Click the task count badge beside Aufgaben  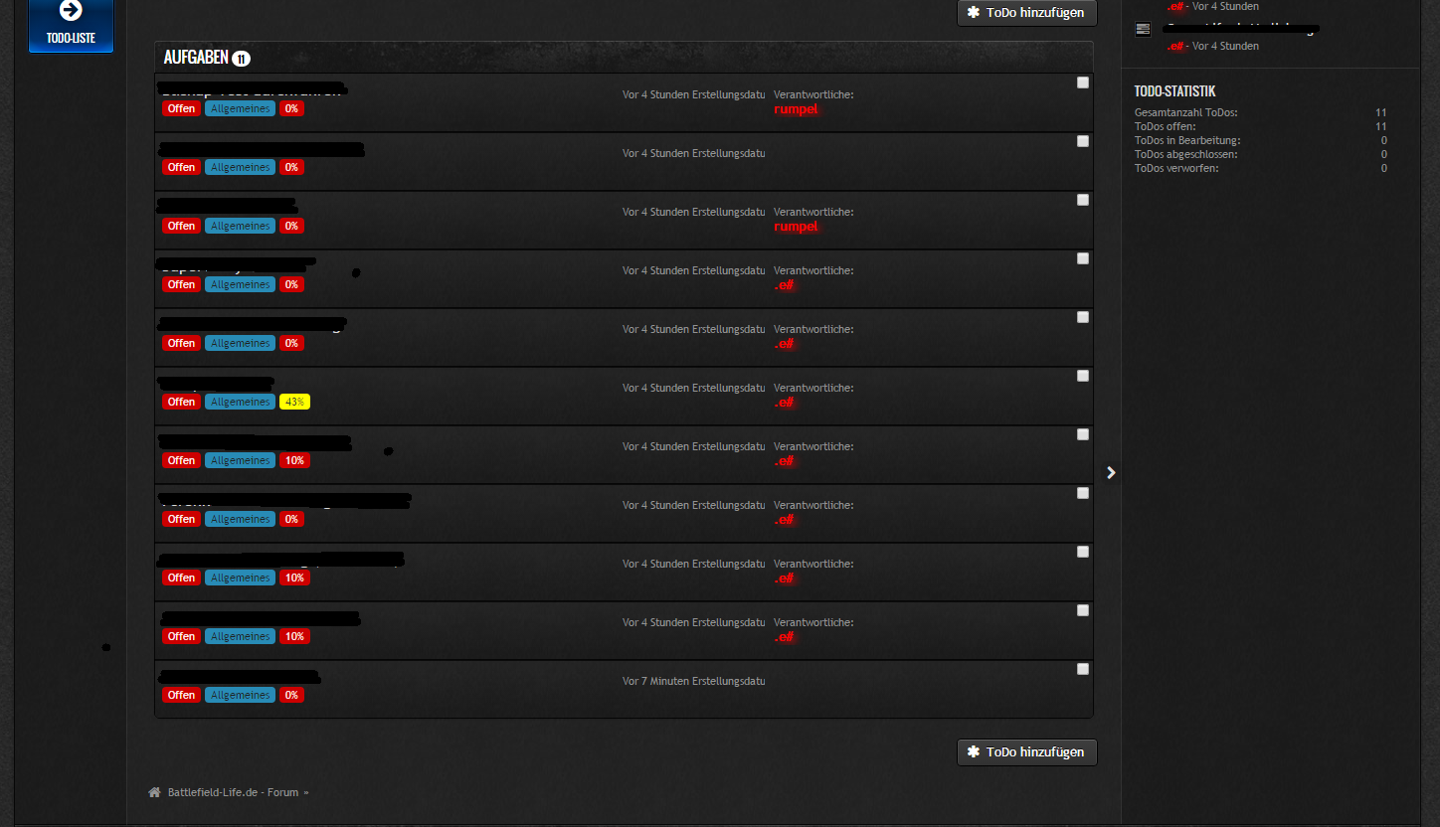pos(241,59)
